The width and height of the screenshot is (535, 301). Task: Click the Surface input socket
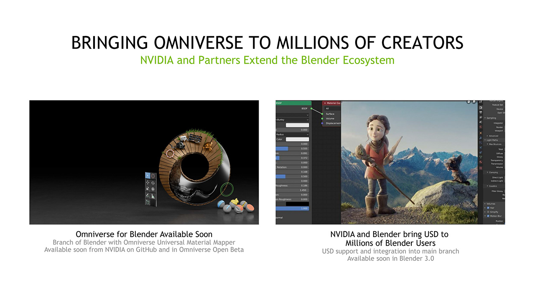coord(322,114)
